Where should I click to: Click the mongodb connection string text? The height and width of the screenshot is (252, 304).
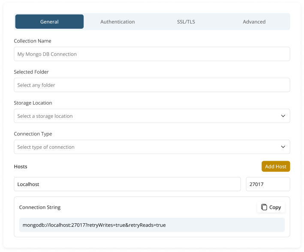94,225
